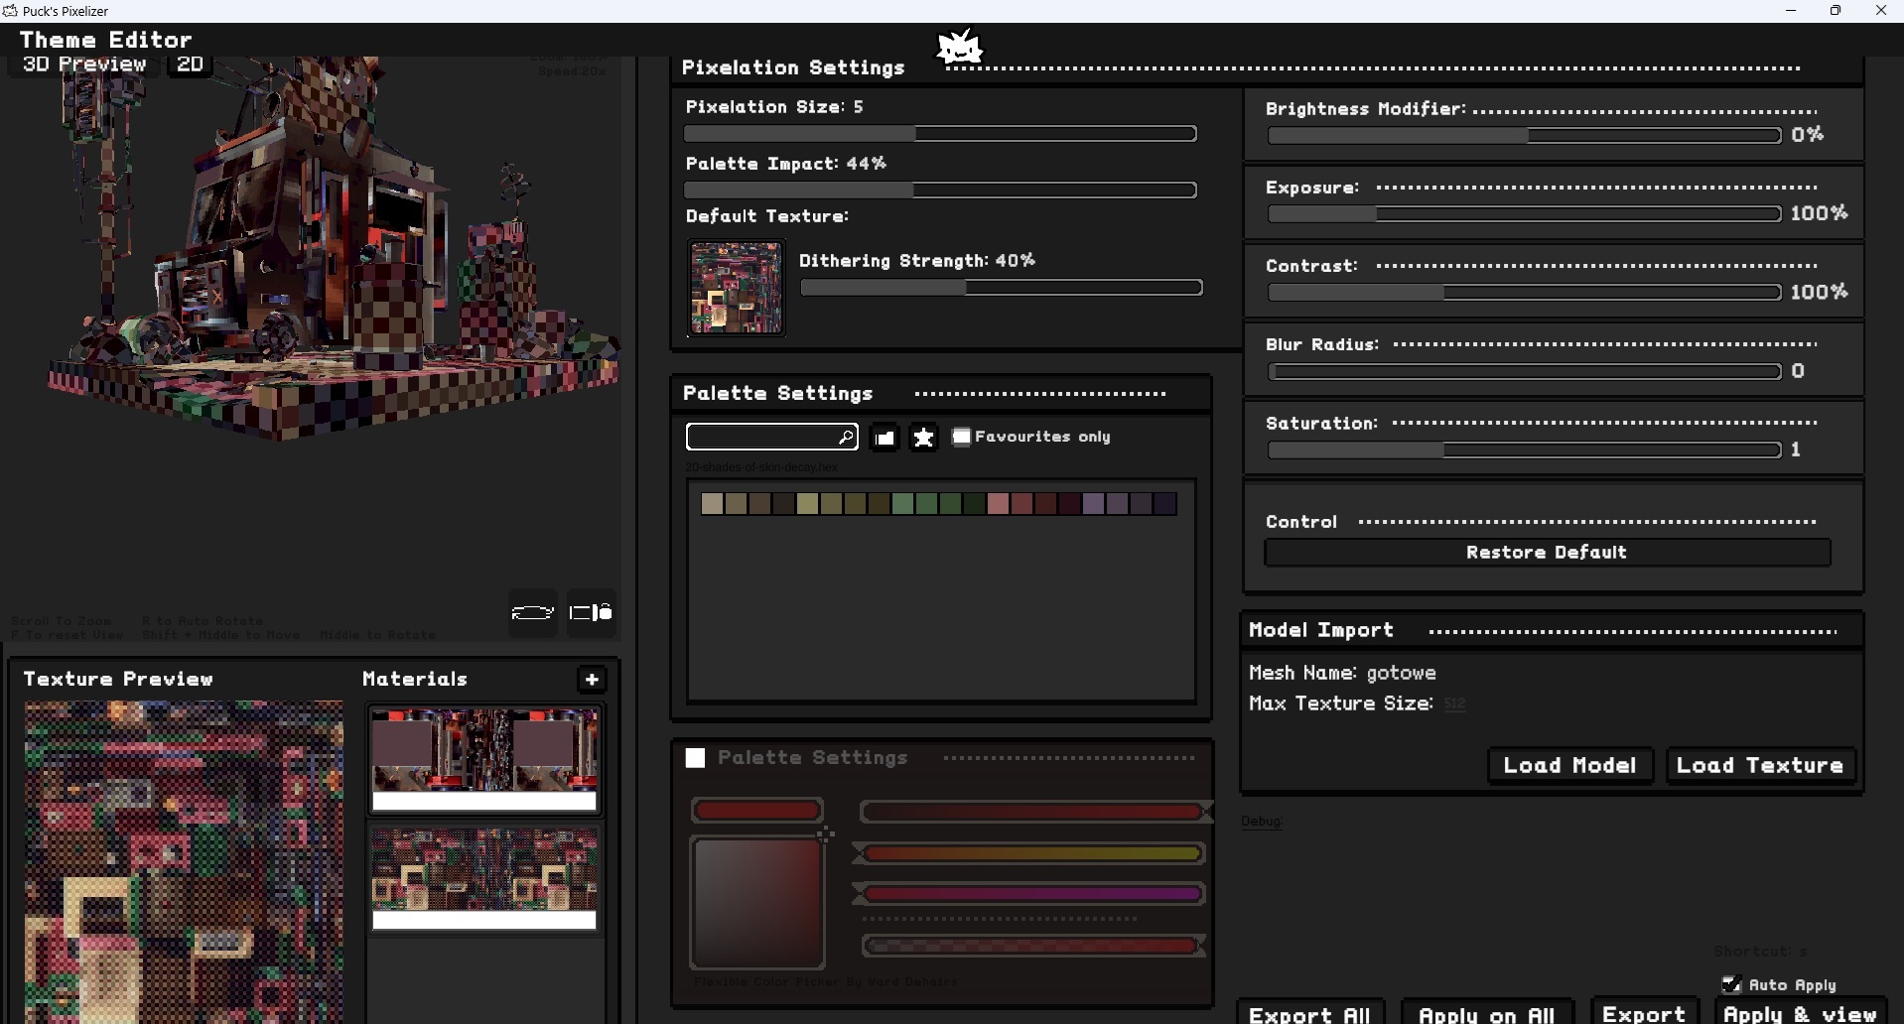This screenshot has height=1024, width=1904.
Task: Pick the last dark navy palette swatch
Action: [1164, 504]
